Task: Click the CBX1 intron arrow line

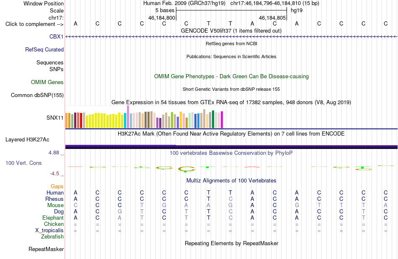Action: [x=231, y=37]
